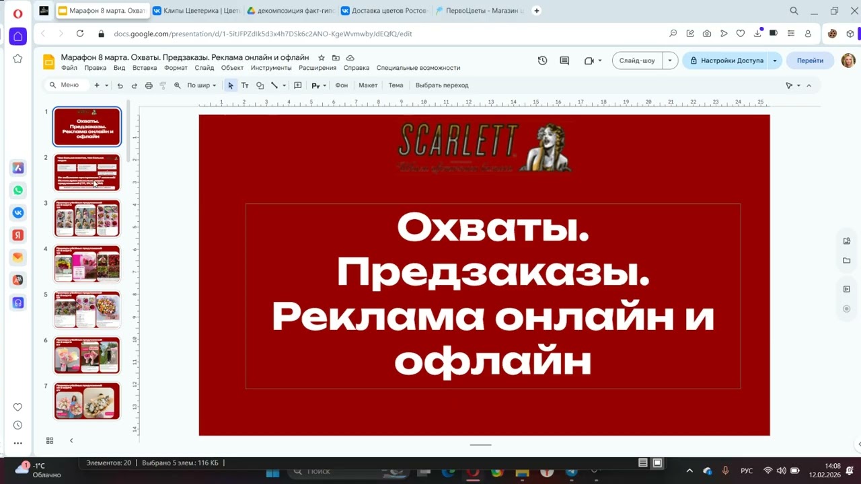Activate paint format tool
The image size is (861, 484).
pyautogui.click(x=163, y=85)
